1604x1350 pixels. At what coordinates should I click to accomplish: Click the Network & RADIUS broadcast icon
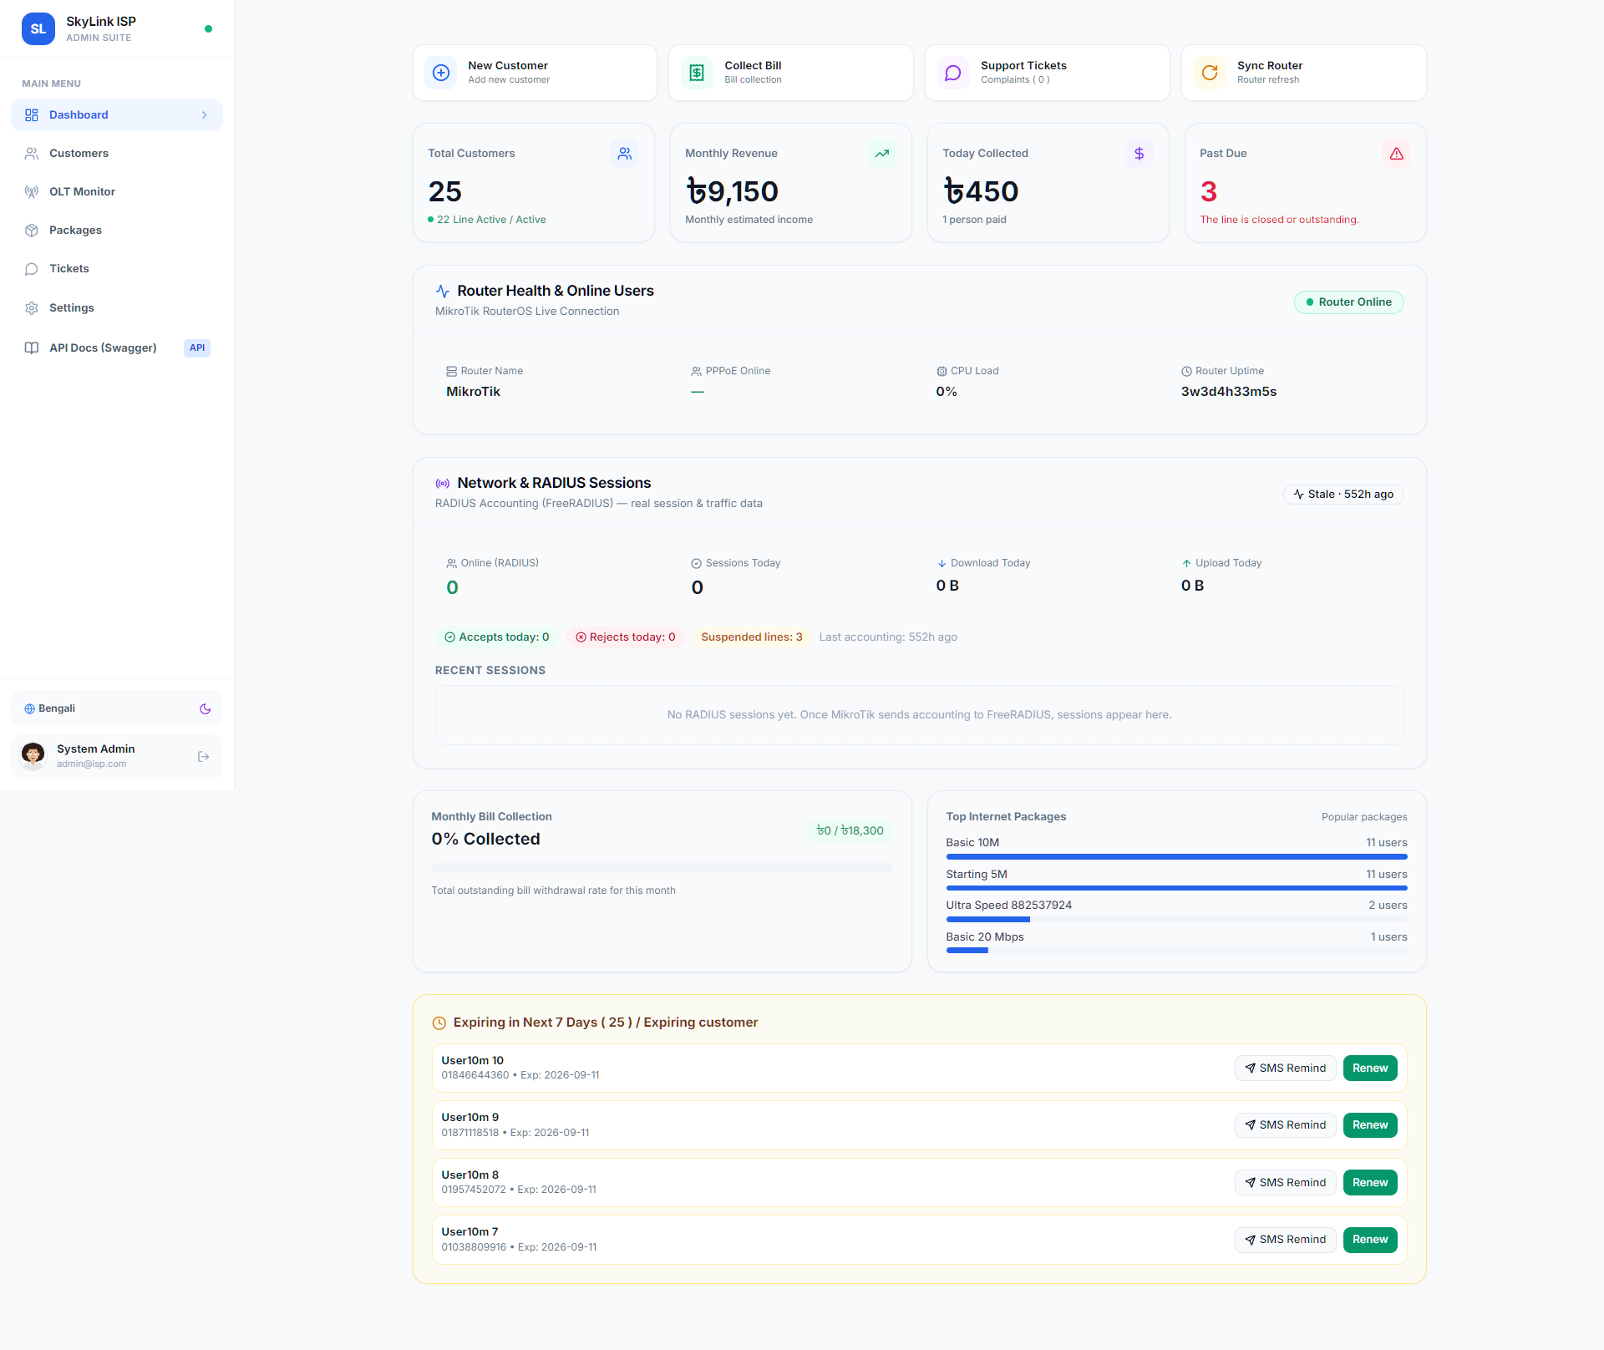tap(443, 484)
